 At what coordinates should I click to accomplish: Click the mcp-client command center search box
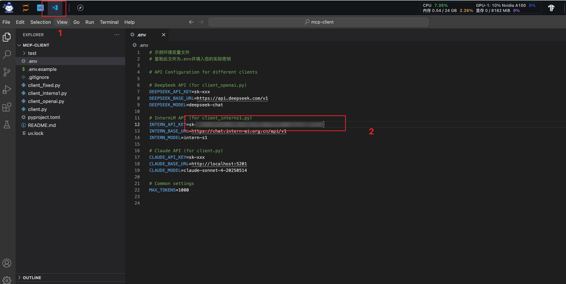pos(318,22)
